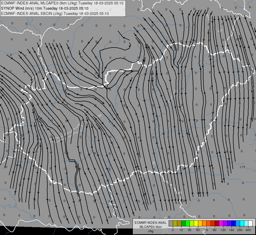Click the MLCAPE0-3km legend label
256x235 pixels.
click(151, 227)
